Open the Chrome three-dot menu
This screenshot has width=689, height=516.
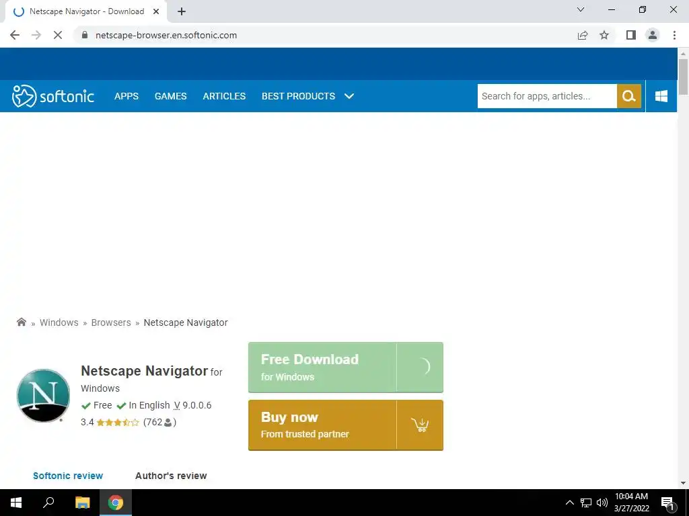click(674, 35)
